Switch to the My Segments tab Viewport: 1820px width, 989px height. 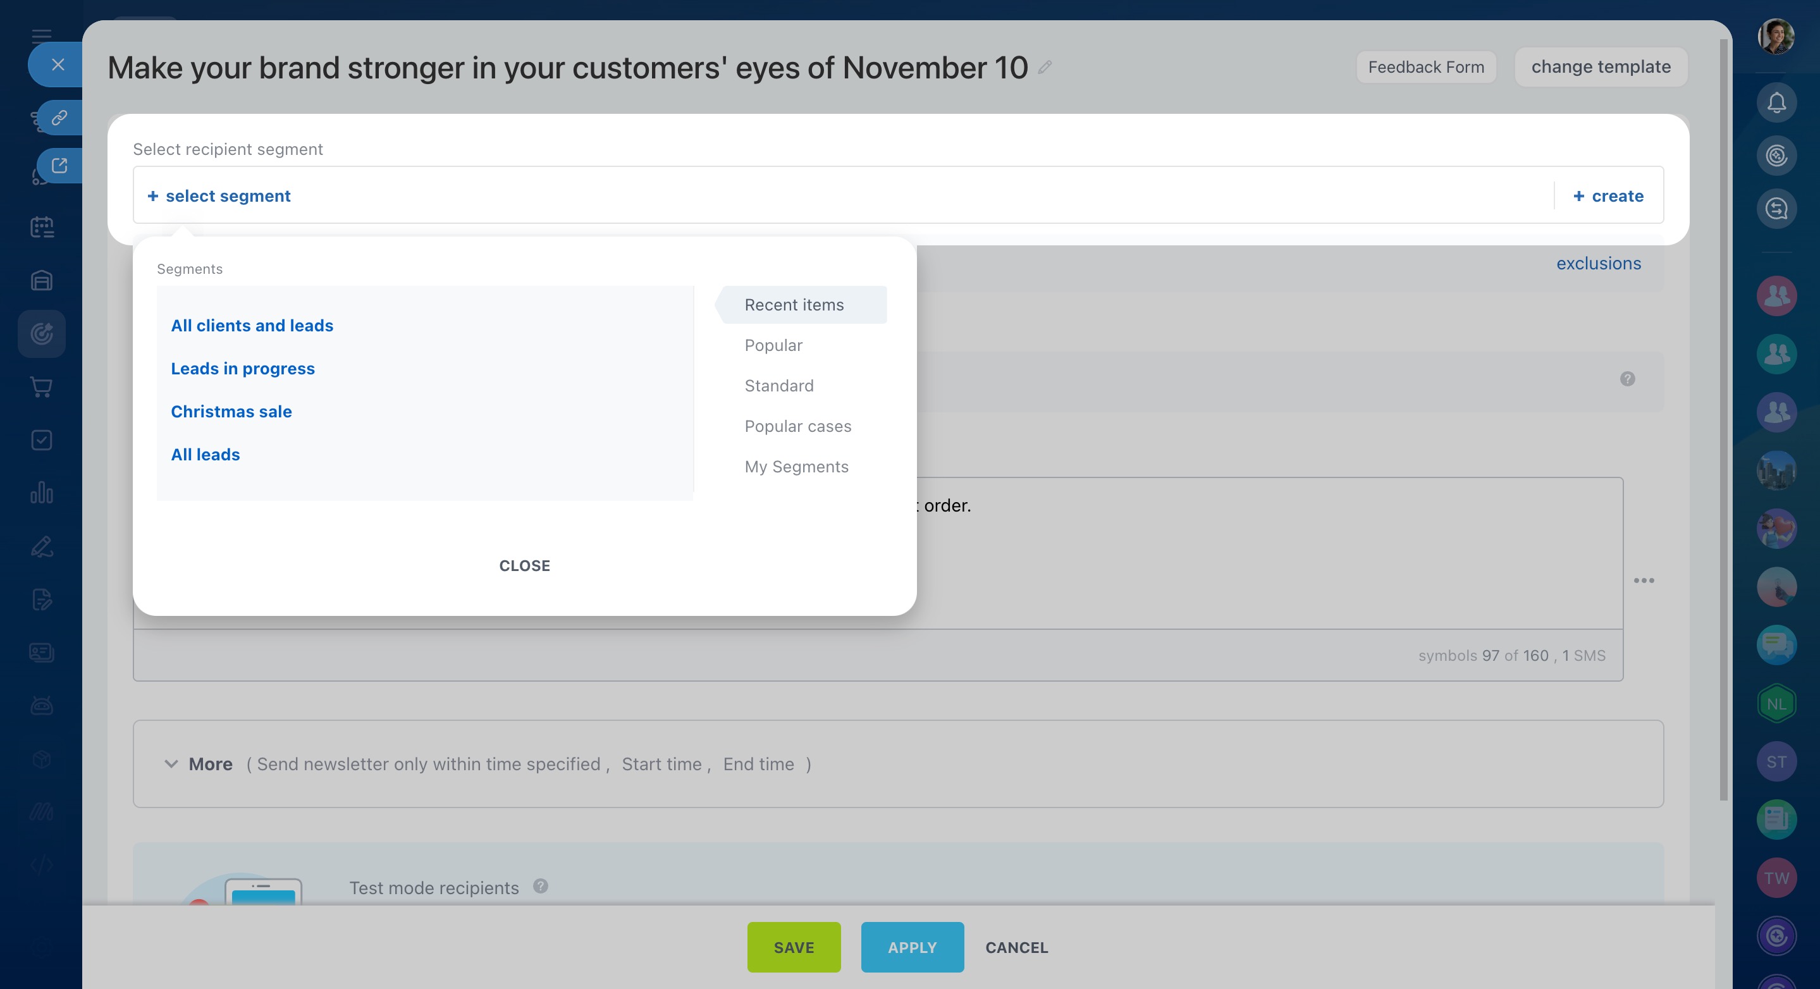[x=796, y=467]
